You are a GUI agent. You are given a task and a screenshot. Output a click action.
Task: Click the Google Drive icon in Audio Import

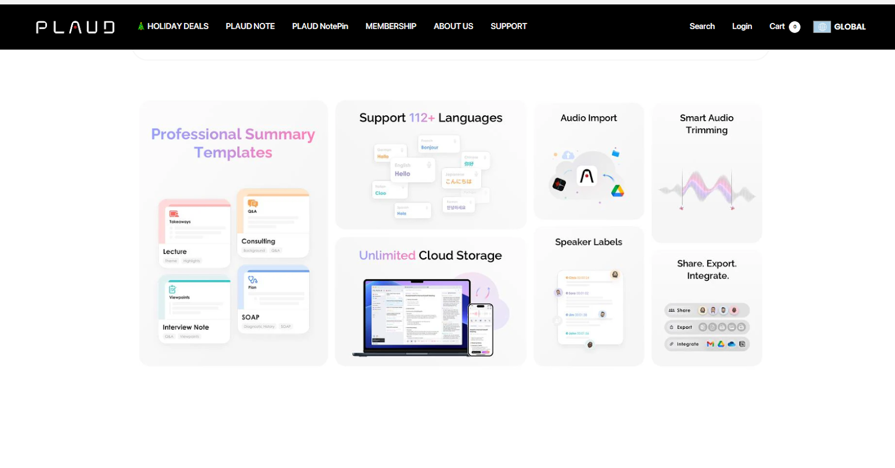coord(618,191)
